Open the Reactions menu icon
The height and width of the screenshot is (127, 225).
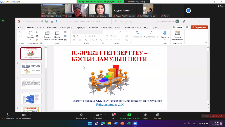pyautogui.click(x=157, y=115)
